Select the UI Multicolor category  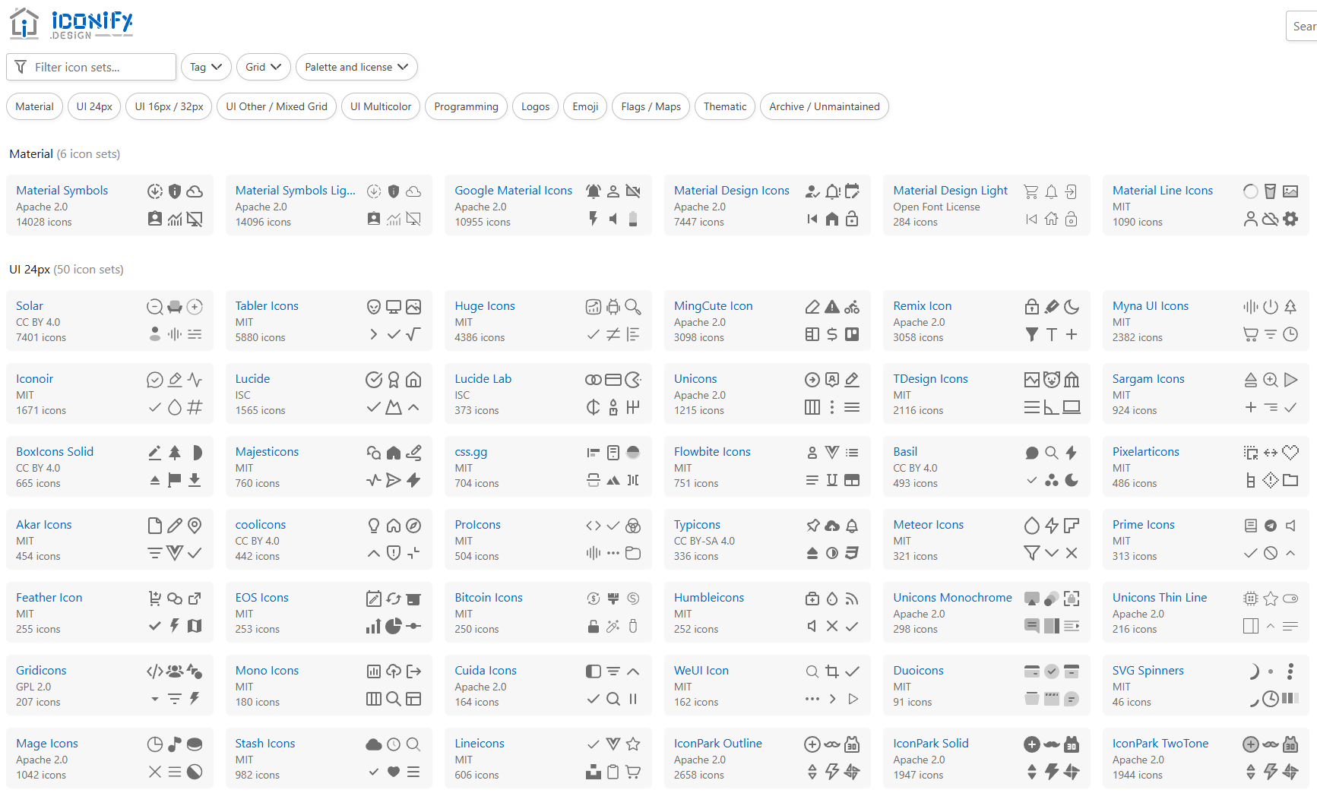click(x=381, y=106)
